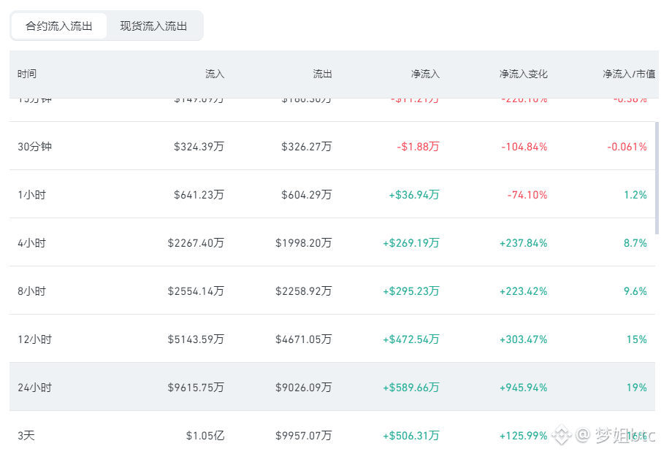Select the 12小时 time row
Viewport: 661px width, 454px height.
[x=332, y=339]
